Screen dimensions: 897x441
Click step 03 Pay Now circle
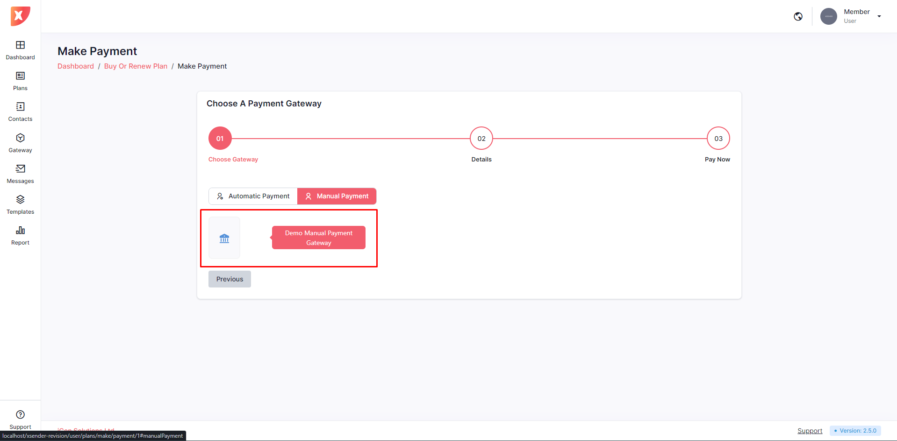click(x=718, y=139)
